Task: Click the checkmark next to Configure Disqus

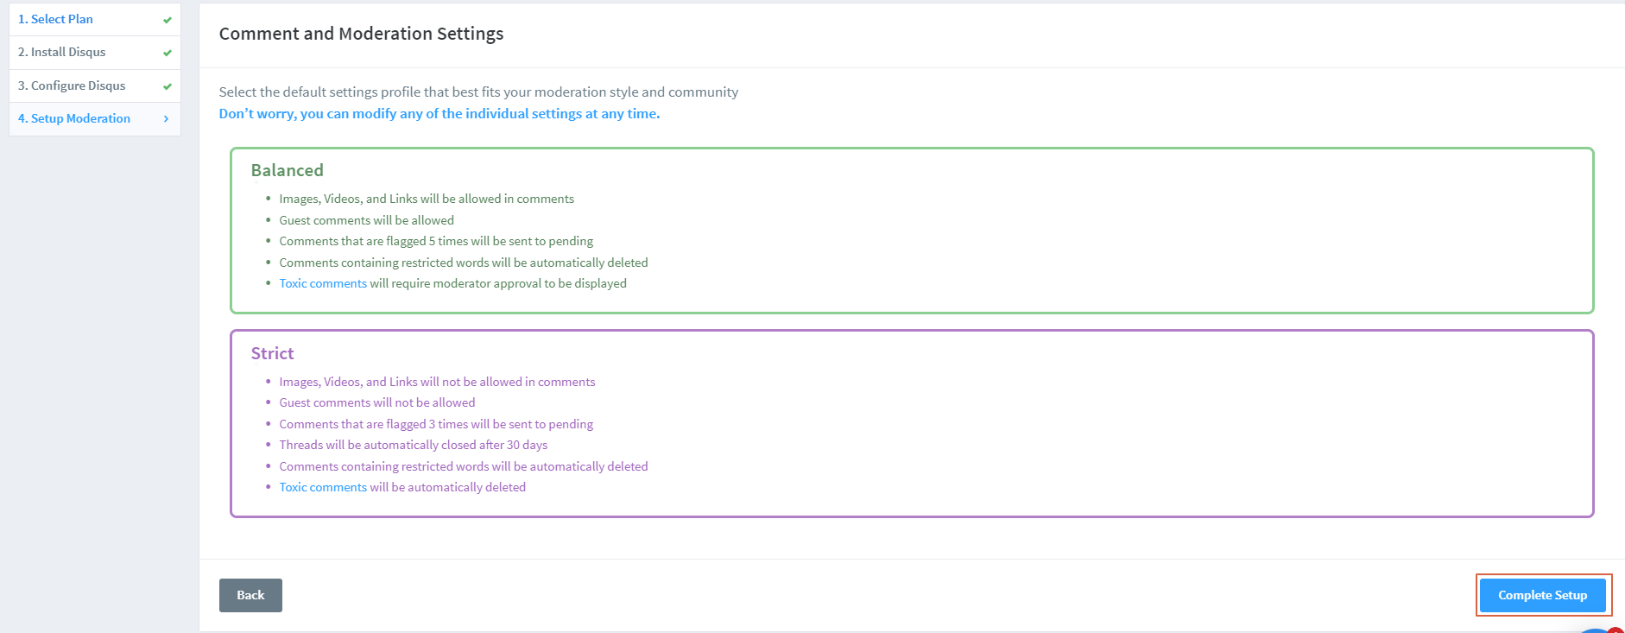Action: coord(168,85)
